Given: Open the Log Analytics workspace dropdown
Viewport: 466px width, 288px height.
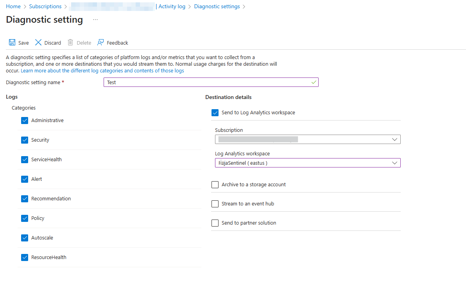Looking at the screenshot, I should (x=308, y=163).
